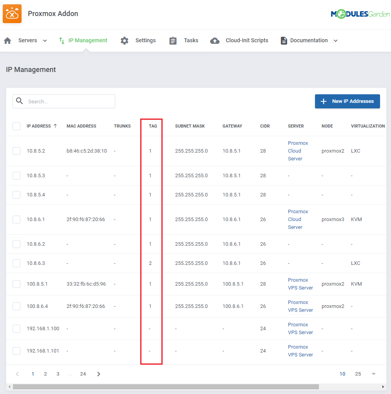
Task: Click the Tasks clipboard icon
Action: [173, 40]
